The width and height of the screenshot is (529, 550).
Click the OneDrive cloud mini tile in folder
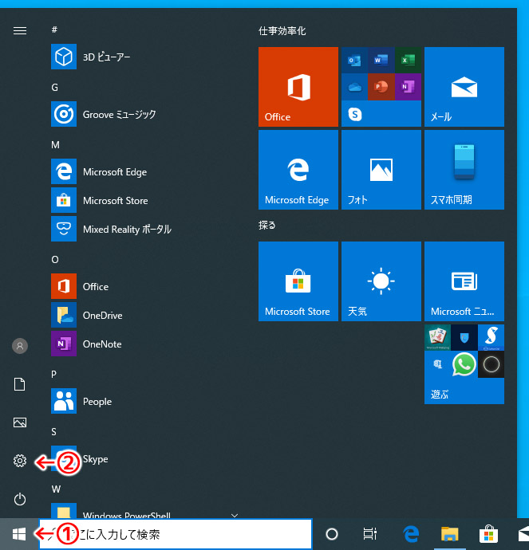pyautogui.click(x=354, y=86)
